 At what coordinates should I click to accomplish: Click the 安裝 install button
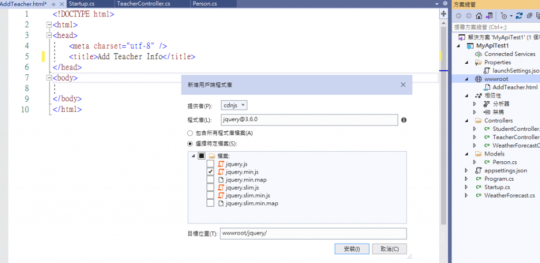pos(352,249)
